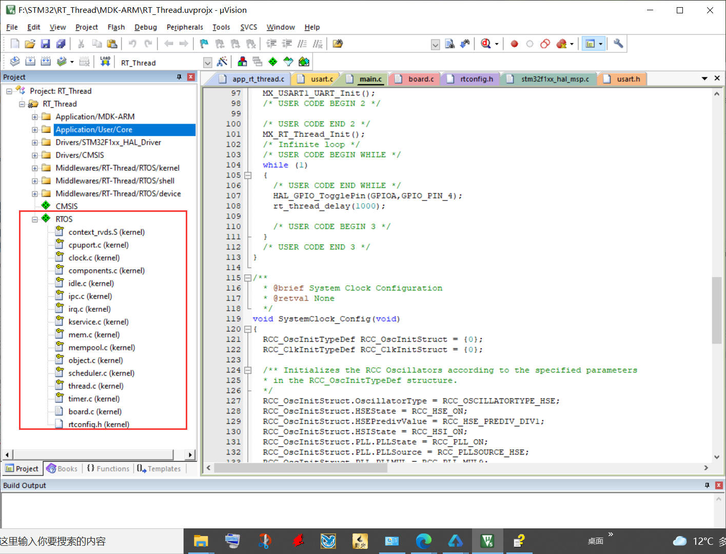The height and width of the screenshot is (554, 726).
Task: Open the Project menu
Action: coord(86,27)
